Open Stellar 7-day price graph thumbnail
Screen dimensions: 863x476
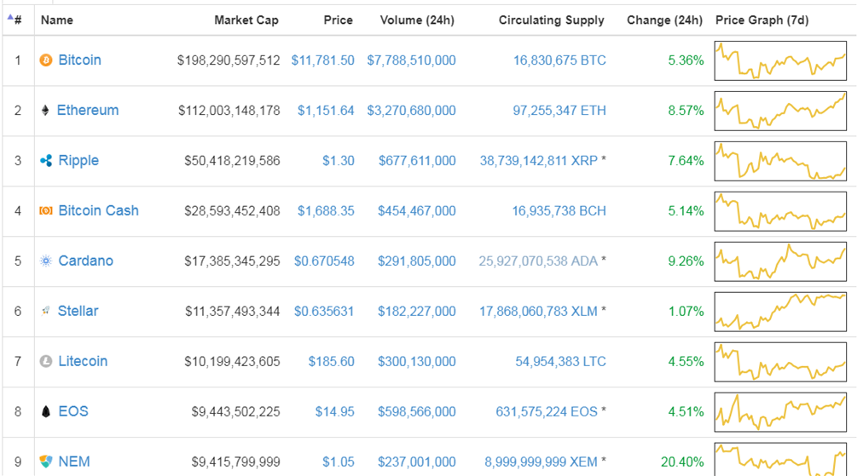[780, 312]
